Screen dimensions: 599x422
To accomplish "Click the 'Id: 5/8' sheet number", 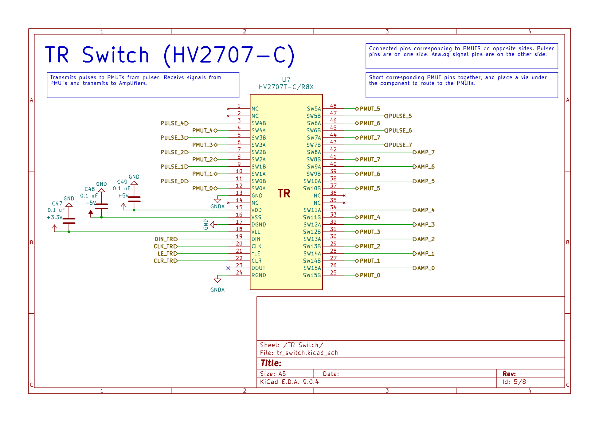I will point(514,382).
